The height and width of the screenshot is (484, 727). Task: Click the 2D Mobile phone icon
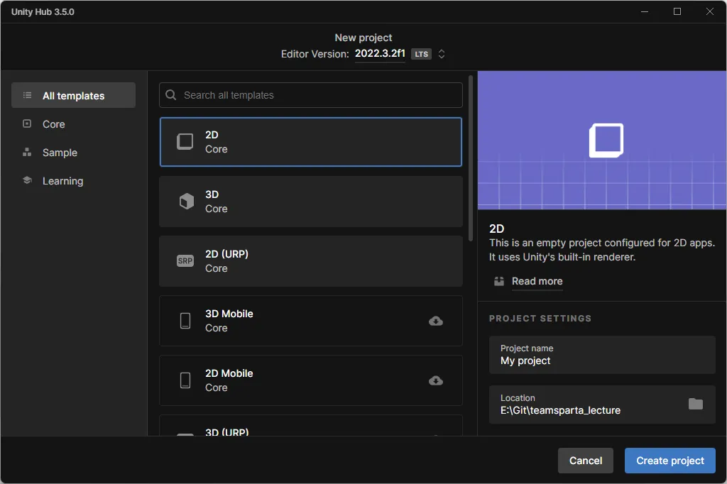(x=185, y=380)
